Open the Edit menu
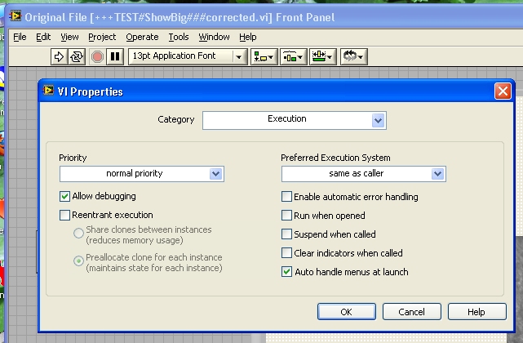523x343 pixels. click(43, 37)
